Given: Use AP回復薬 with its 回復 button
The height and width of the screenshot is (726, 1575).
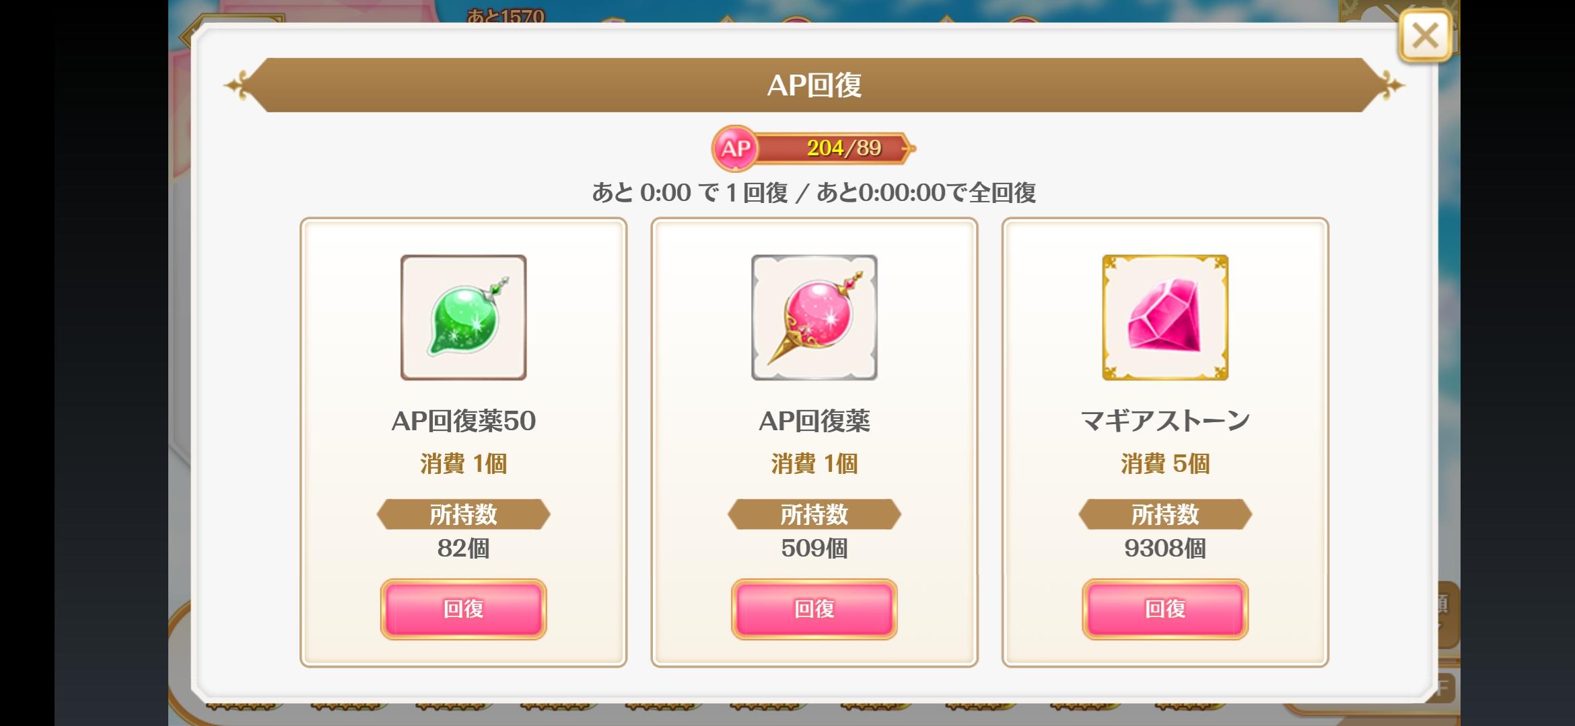Looking at the screenshot, I should click(814, 609).
